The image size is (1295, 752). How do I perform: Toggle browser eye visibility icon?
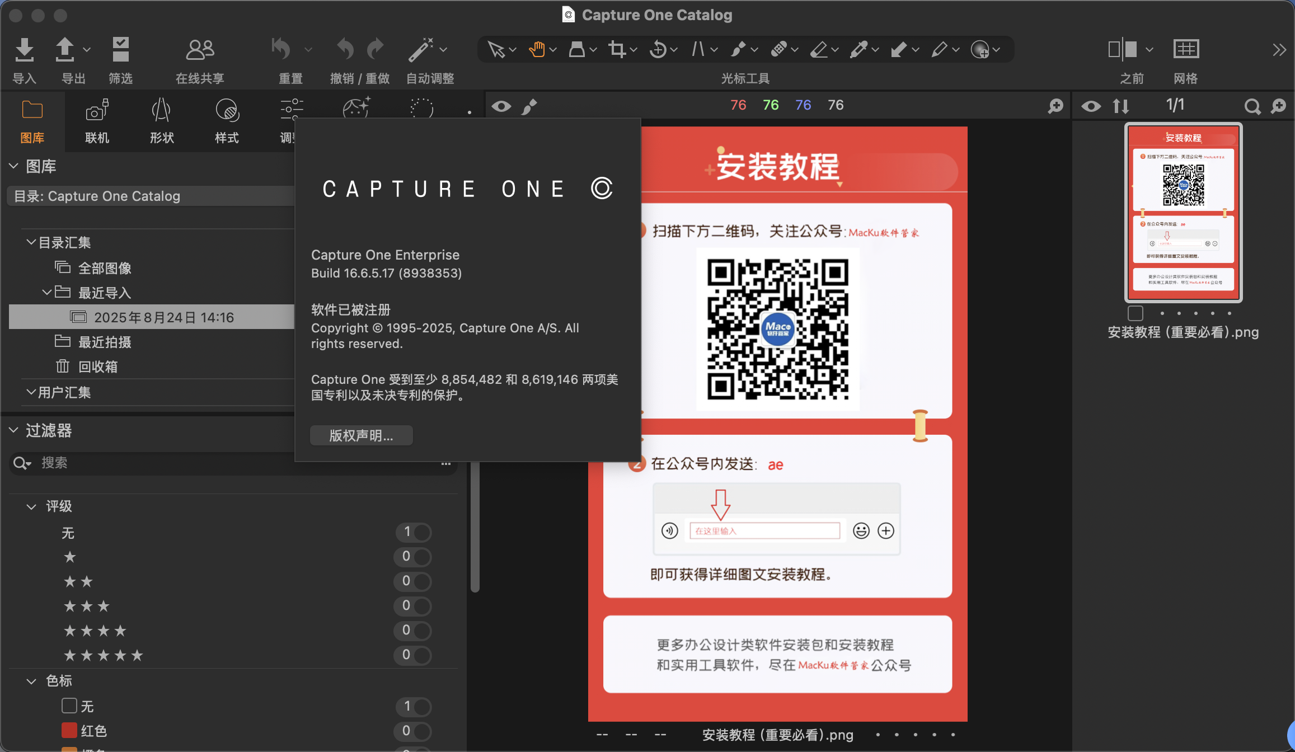tap(1091, 106)
